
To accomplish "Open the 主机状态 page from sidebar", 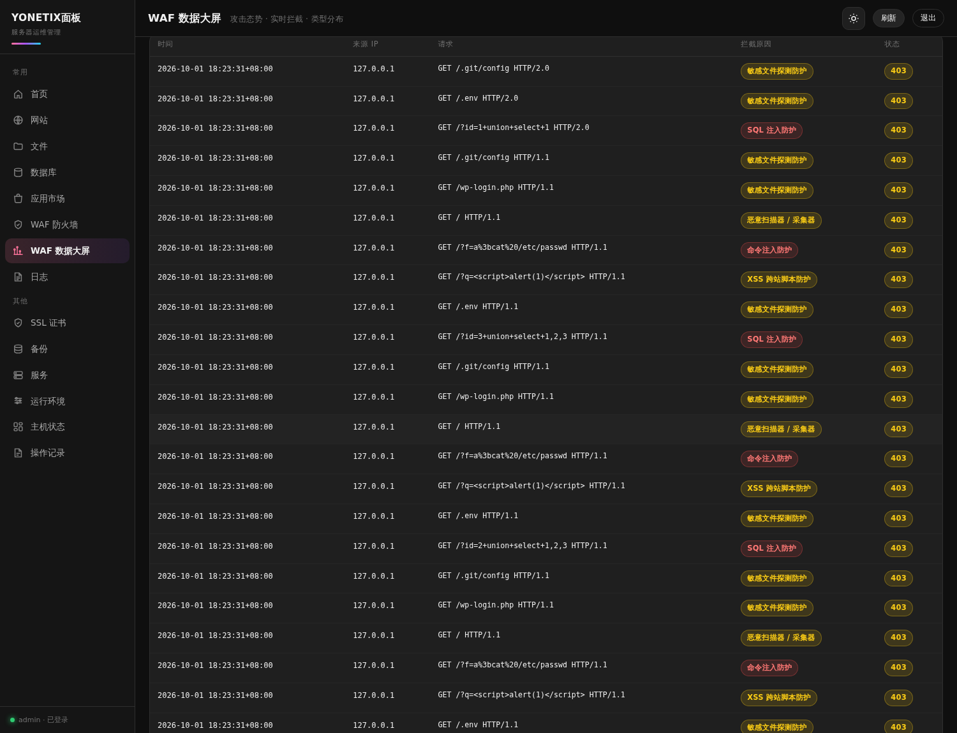I will [67, 427].
